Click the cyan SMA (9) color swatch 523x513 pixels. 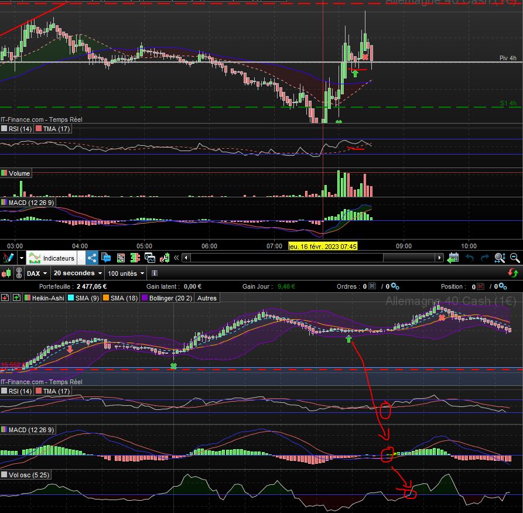tap(71, 298)
